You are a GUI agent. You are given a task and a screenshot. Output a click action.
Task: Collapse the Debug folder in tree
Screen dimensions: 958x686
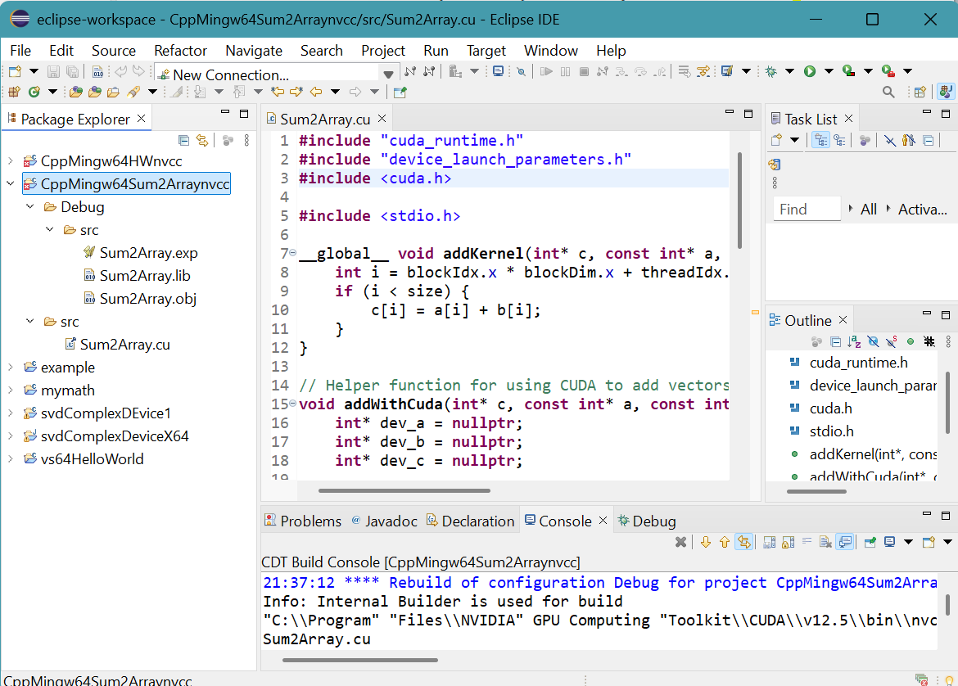pos(30,207)
